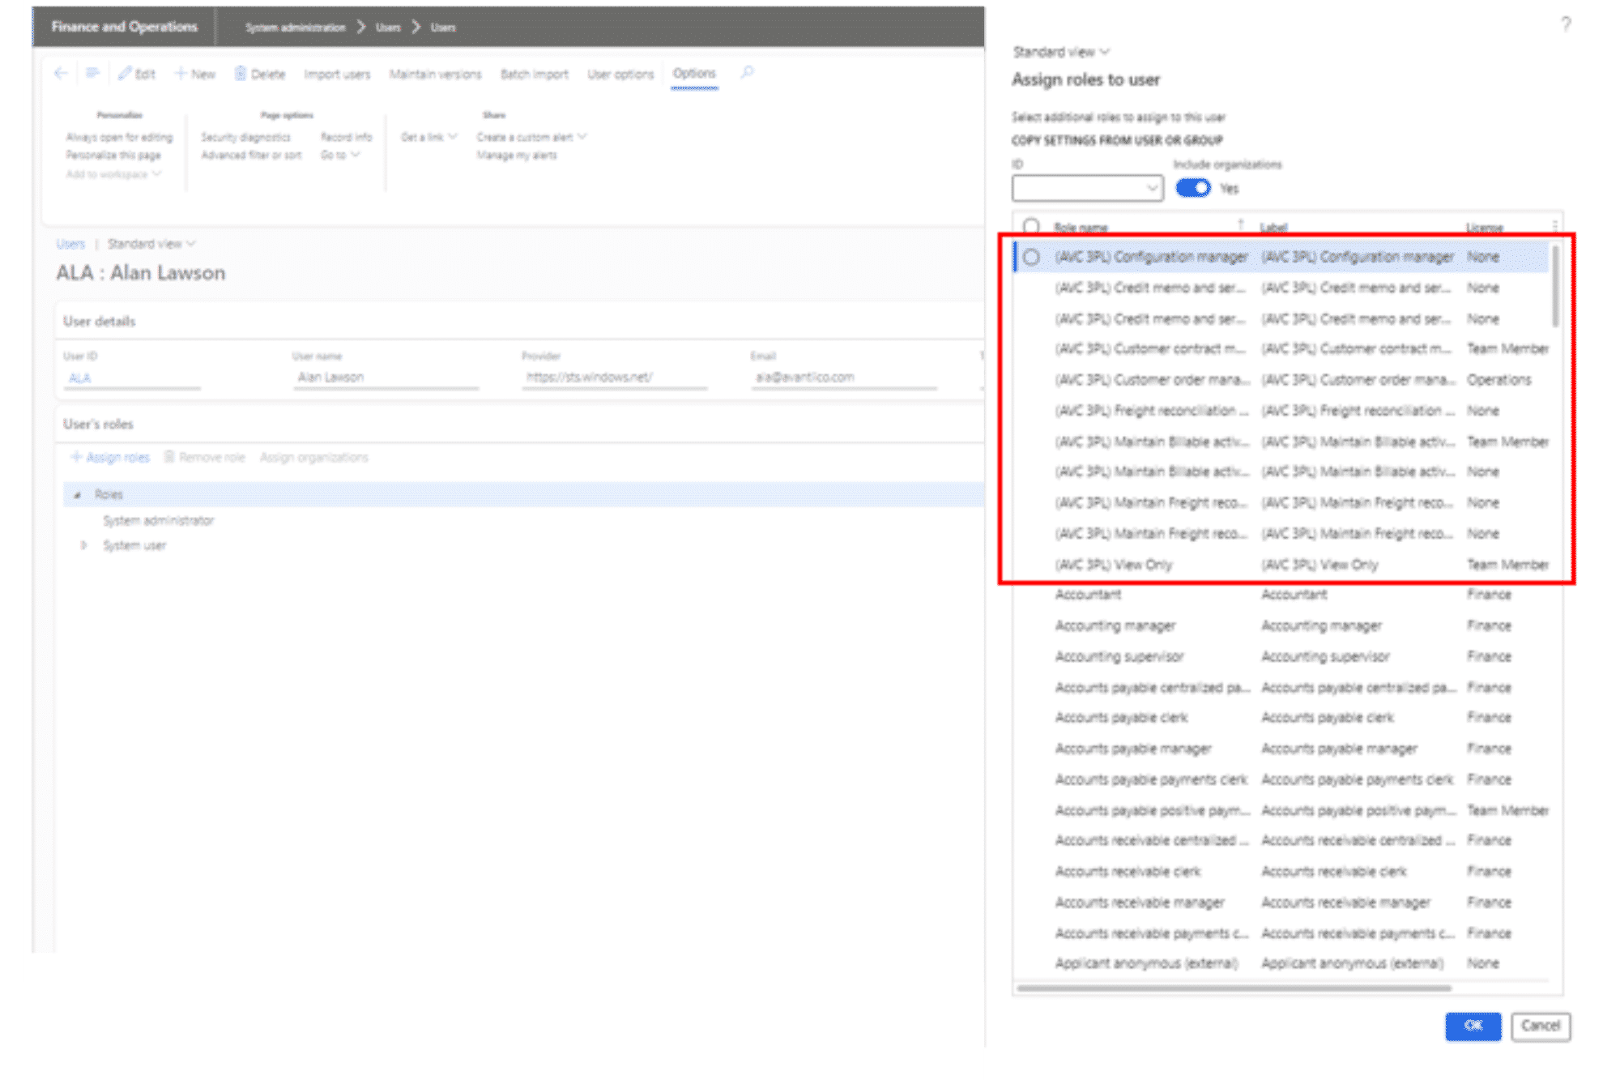Image resolution: width=1620 pixels, height=1080 pixels.
Task: Click vertical scrollbar of role list
Action: pos(1555,285)
